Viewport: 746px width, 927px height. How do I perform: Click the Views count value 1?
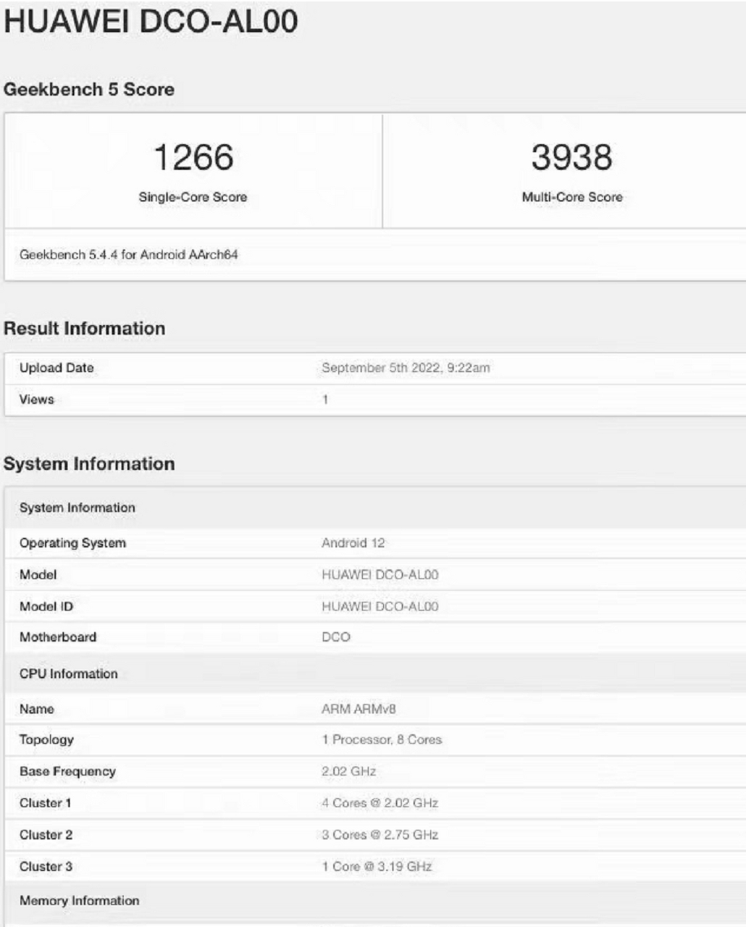pos(325,400)
